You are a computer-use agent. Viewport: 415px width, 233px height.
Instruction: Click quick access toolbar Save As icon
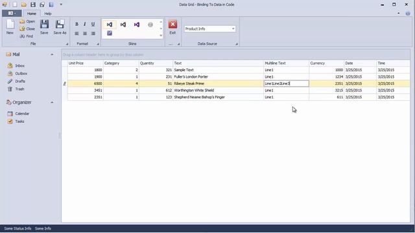tap(41, 5)
